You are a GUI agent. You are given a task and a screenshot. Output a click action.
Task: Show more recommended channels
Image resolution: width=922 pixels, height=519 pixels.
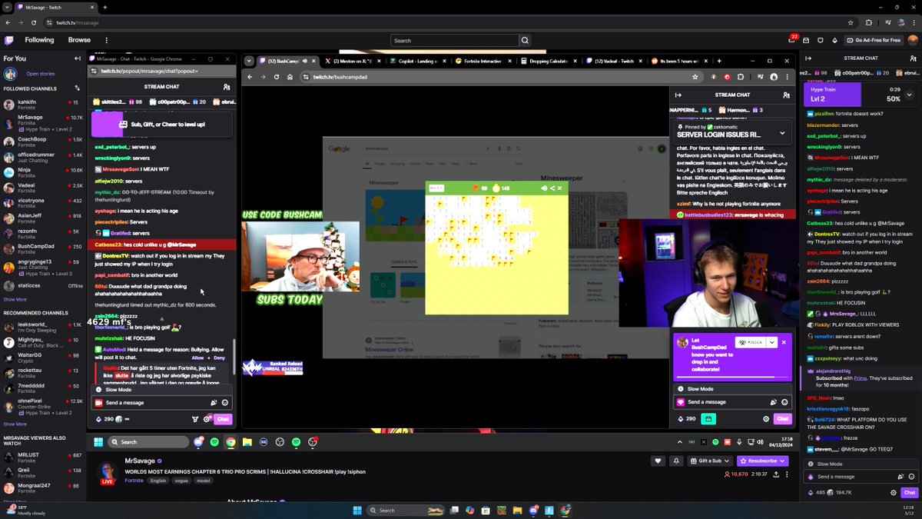pyautogui.click(x=15, y=424)
